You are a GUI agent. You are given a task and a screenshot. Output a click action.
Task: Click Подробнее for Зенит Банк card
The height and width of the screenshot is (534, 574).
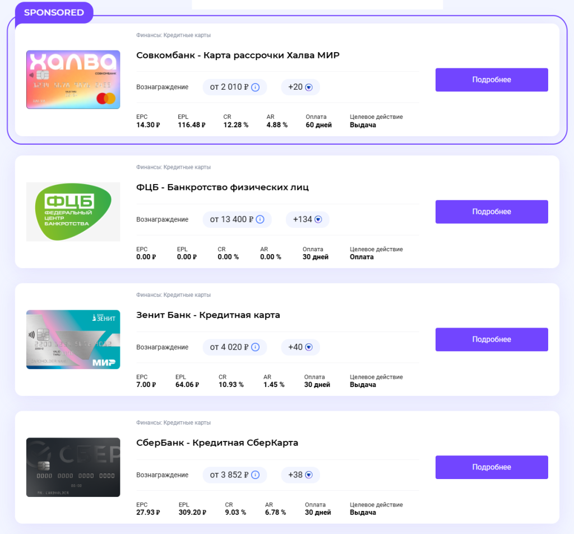point(492,339)
